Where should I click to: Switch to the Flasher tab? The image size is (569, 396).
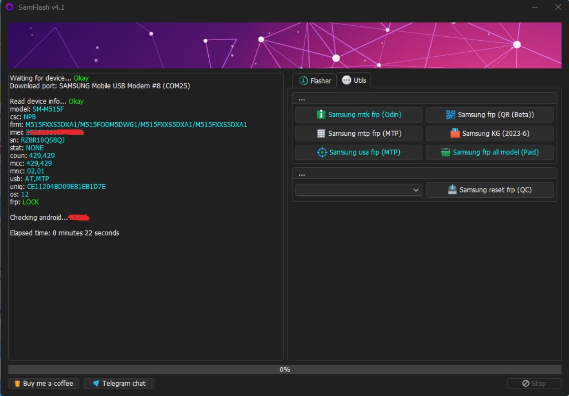point(315,81)
